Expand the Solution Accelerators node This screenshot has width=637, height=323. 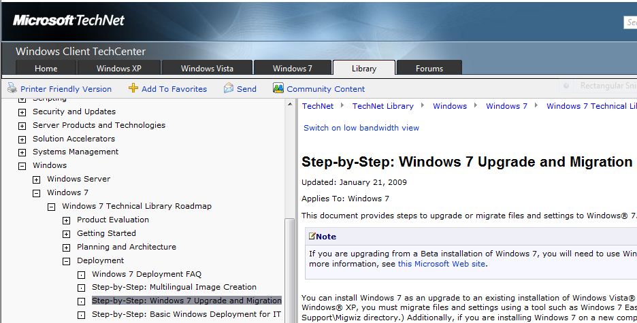click(22, 139)
